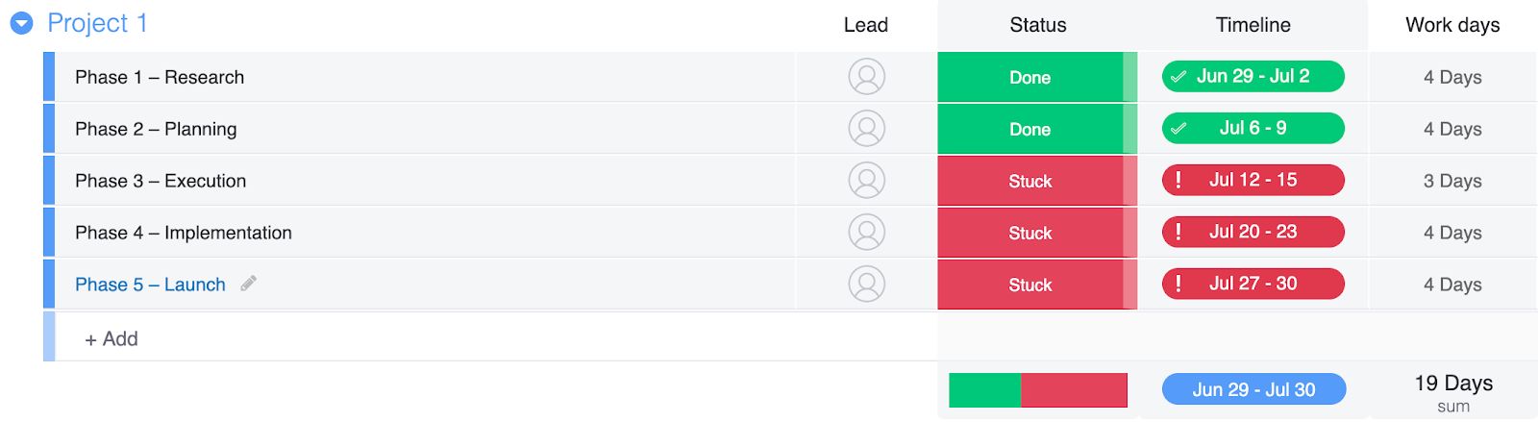Image resolution: width=1538 pixels, height=422 pixels.
Task: Choose lead avatar for Phase 5 – Launch
Action: click(x=866, y=285)
